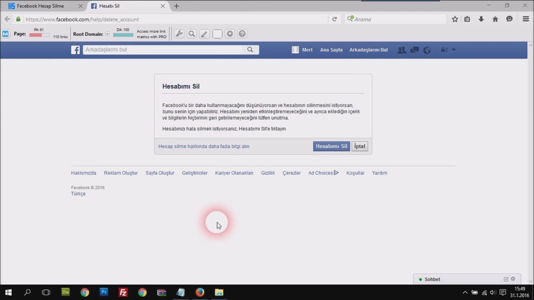Click the Facebook logo icon in header
534x300 pixels.
(x=76, y=50)
